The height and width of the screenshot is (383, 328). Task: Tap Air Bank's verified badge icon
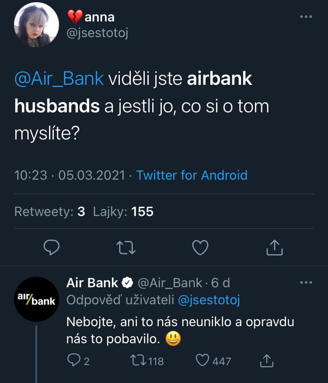click(127, 283)
